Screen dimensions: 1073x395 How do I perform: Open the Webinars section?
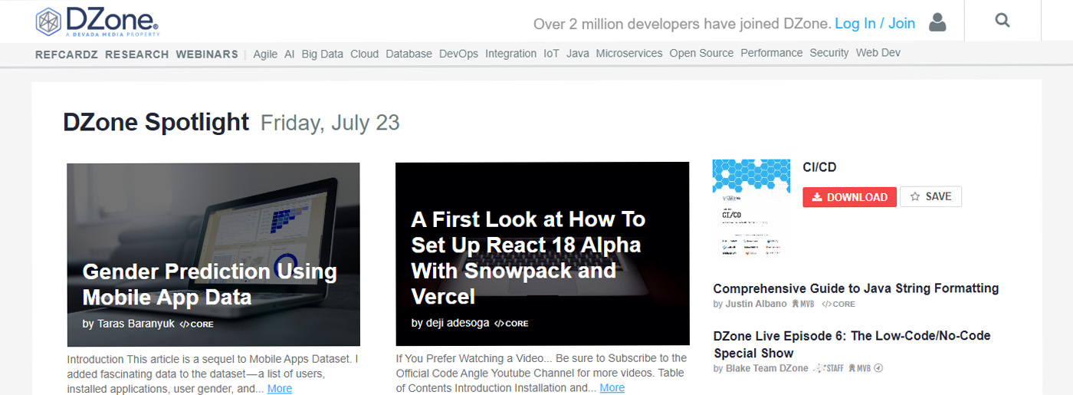tap(207, 54)
